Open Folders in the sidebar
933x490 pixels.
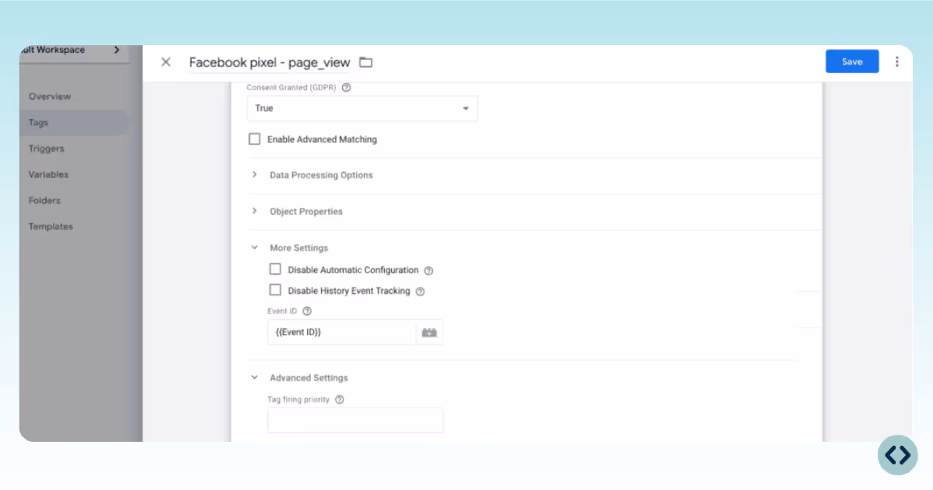coord(44,201)
